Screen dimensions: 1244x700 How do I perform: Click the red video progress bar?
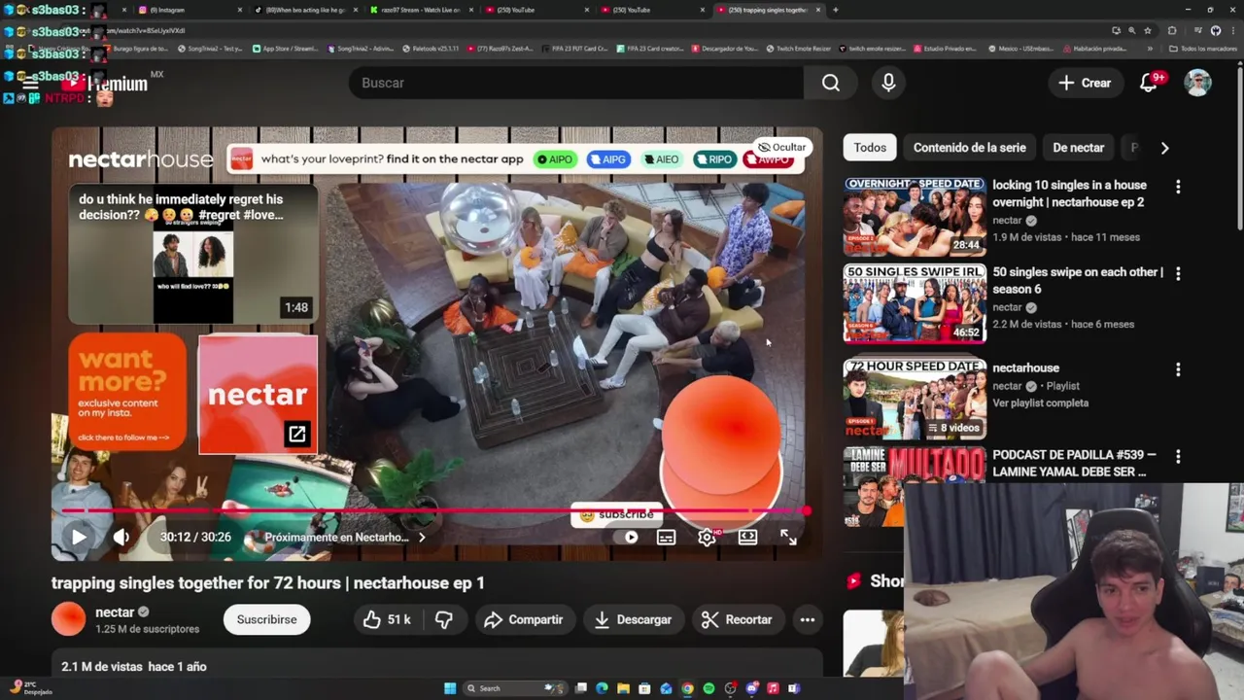(x=432, y=510)
